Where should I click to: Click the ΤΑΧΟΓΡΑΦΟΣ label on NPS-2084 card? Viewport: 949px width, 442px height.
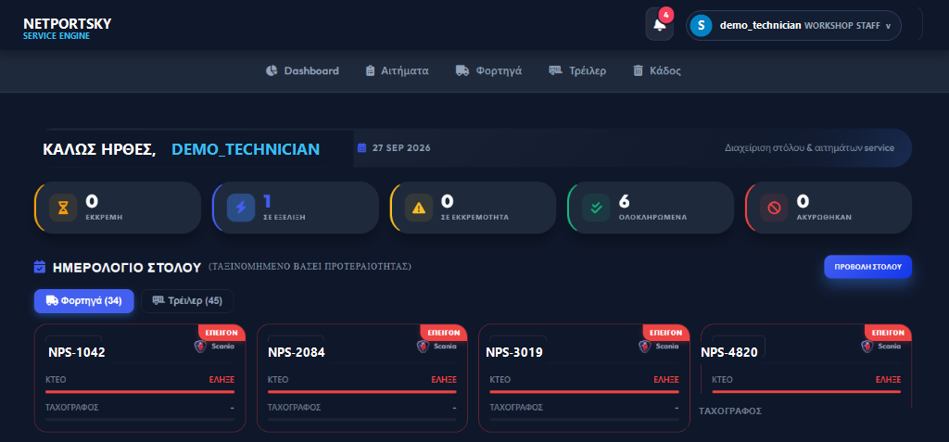(294, 408)
